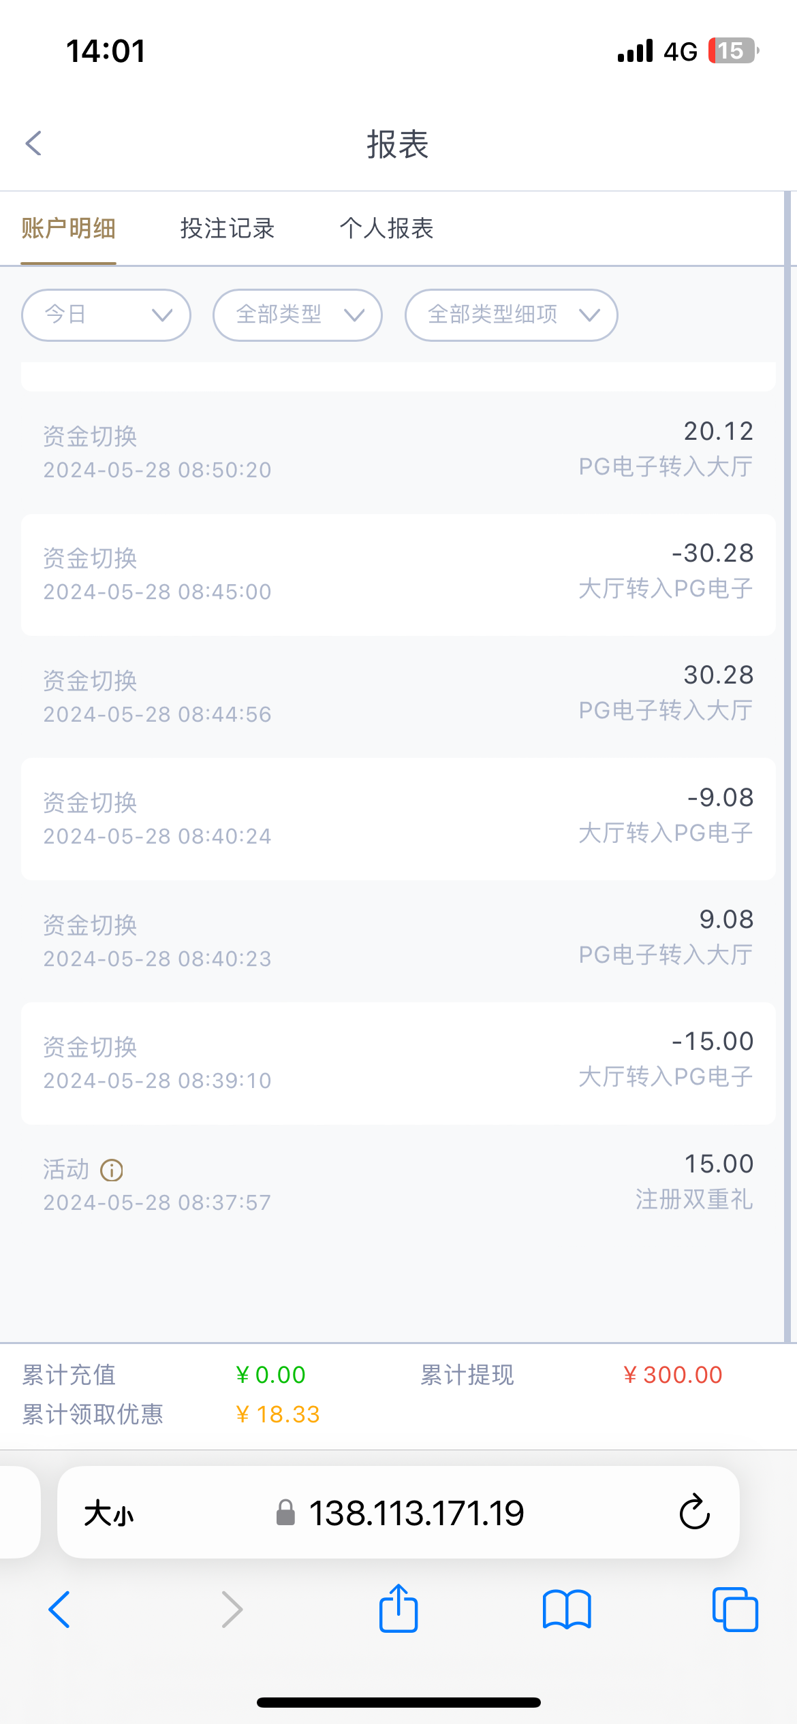Viewport: 797px width, 1724px height.
Task: Tap the Safari forward arrow
Action: point(232,1609)
